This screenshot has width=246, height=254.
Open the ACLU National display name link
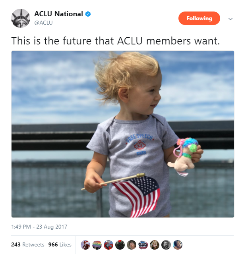(58, 14)
